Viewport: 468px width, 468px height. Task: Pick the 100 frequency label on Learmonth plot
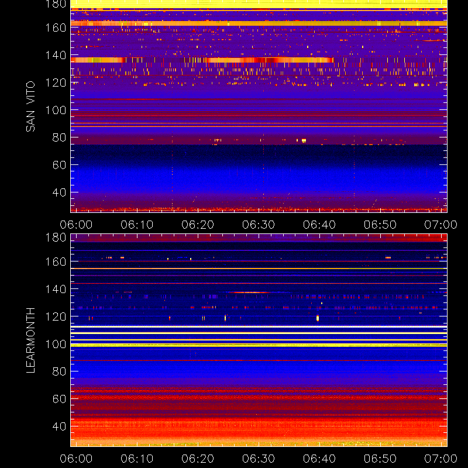click(56, 344)
